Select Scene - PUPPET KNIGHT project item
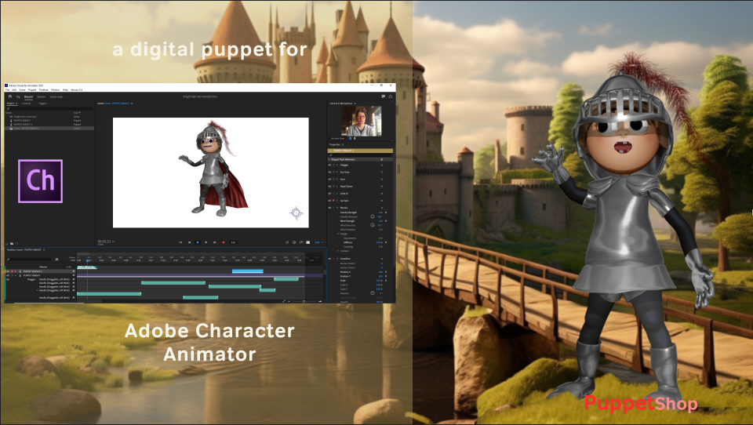Screen dimensions: 753x425 pos(49,129)
